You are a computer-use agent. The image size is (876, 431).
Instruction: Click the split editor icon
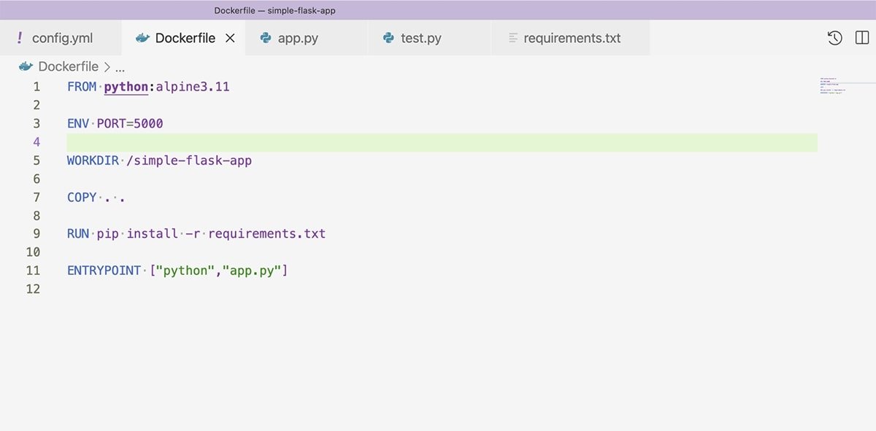tap(861, 38)
